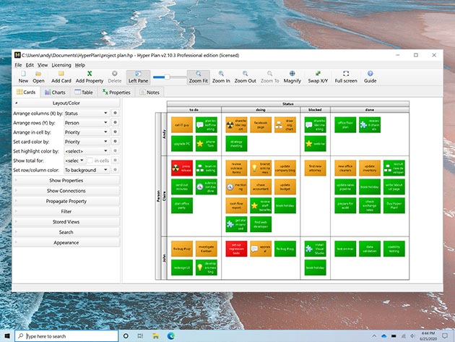Open the Licensing menu
Screen dimensions: 455x342
[61, 65]
